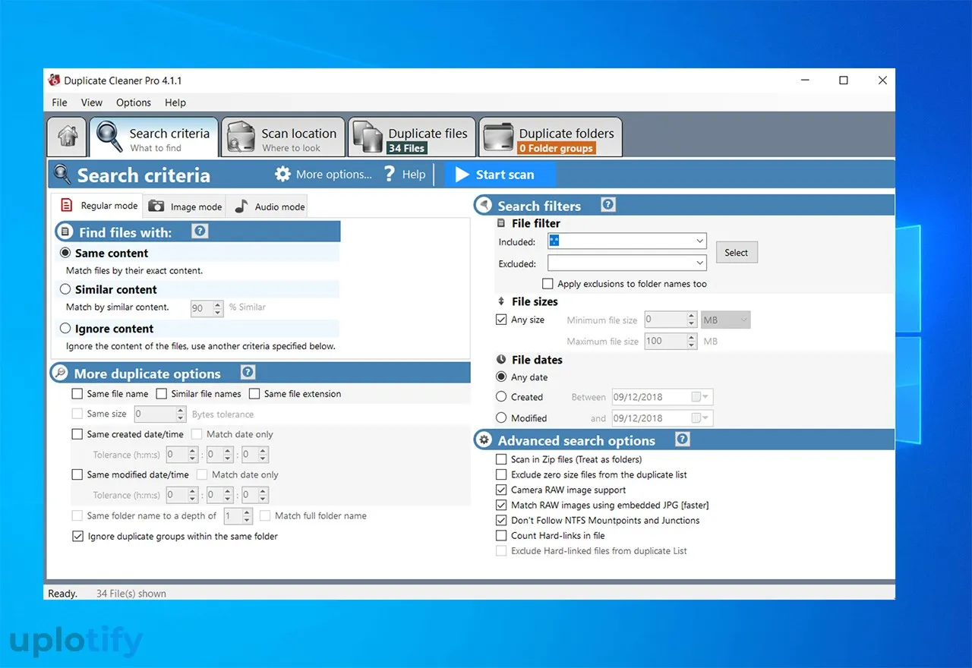This screenshot has width=972, height=668.
Task: Click the Audio mode music note icon
Action: click(x=241, y=206)
